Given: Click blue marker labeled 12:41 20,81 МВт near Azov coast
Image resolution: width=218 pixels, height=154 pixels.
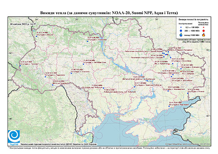Looking at the screenshot, I should point(169,106).
